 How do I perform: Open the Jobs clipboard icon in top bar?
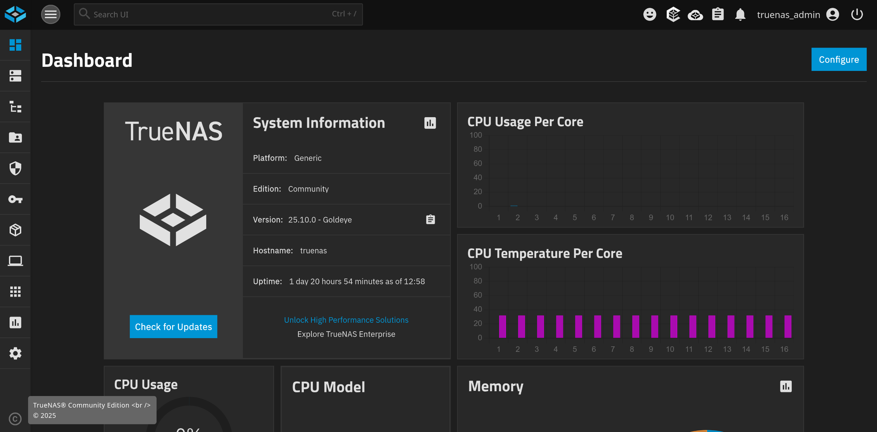coord(718,14)
